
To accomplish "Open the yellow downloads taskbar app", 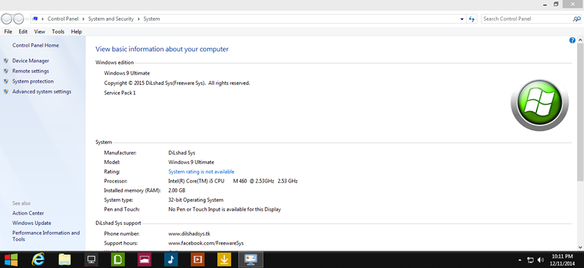I will tap(224, 260).
